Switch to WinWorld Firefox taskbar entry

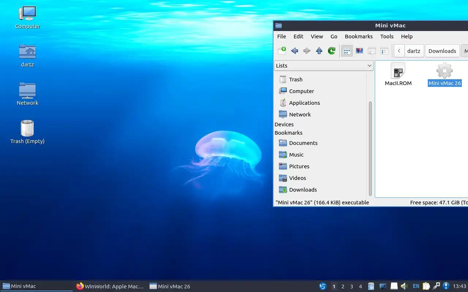click(110, 286)
